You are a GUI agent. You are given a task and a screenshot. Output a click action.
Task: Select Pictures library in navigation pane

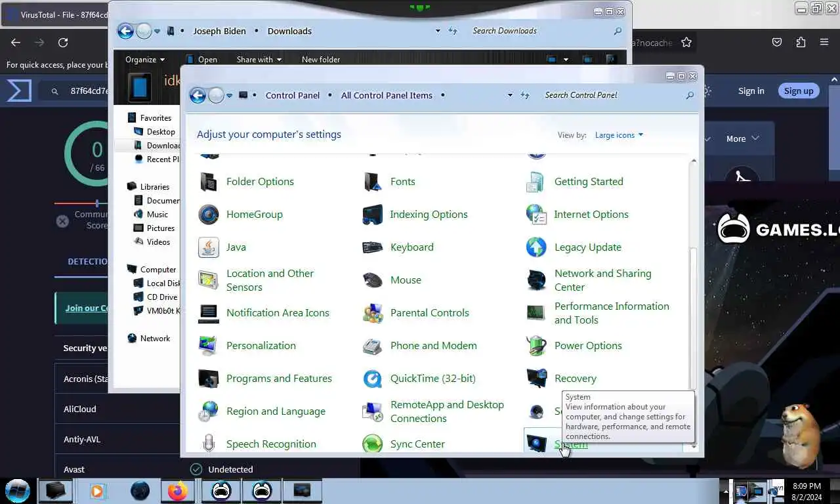[154, 228]
